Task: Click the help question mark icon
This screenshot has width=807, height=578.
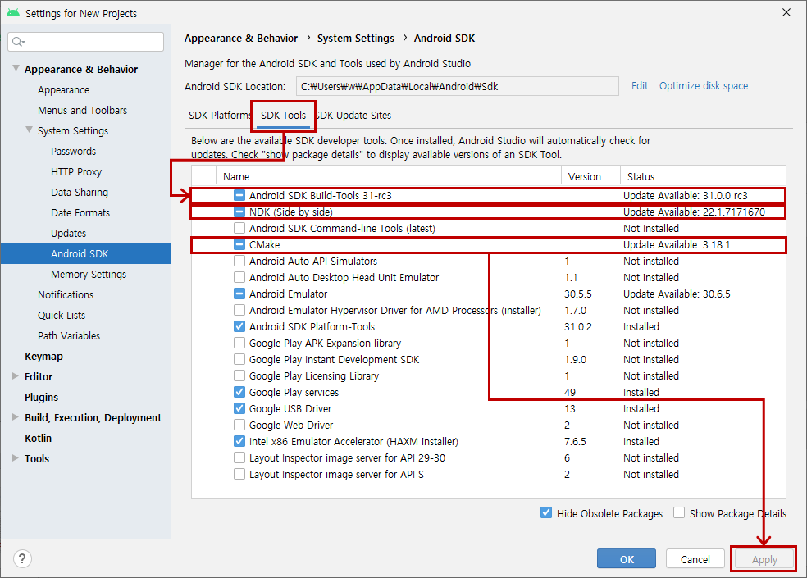Action: coord(22,558)
